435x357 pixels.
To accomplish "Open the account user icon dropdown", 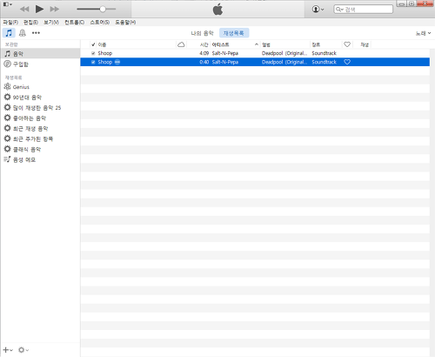I will pos(318,10).
